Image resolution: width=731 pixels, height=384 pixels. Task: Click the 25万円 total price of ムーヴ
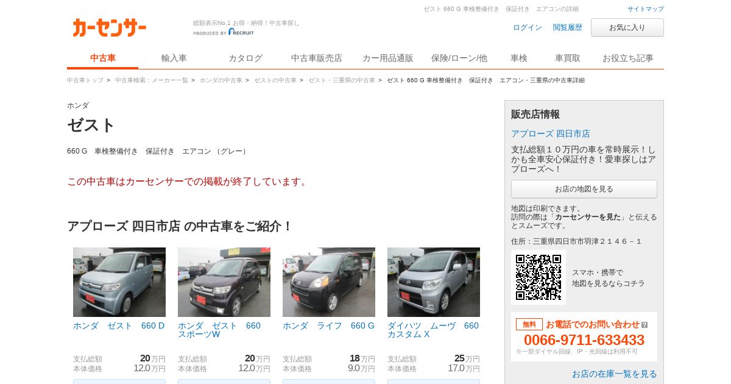pos(467,358)
